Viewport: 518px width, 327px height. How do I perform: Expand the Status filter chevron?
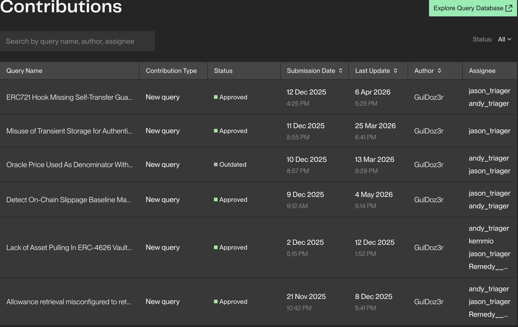pos(509,39)
